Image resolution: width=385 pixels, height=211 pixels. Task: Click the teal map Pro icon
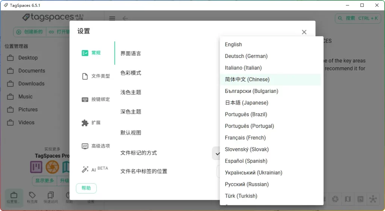tap(66, 167)
